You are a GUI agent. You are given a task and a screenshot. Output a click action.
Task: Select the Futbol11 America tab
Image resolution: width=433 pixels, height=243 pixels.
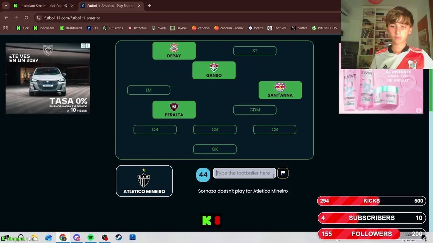(x=110, y=6)
